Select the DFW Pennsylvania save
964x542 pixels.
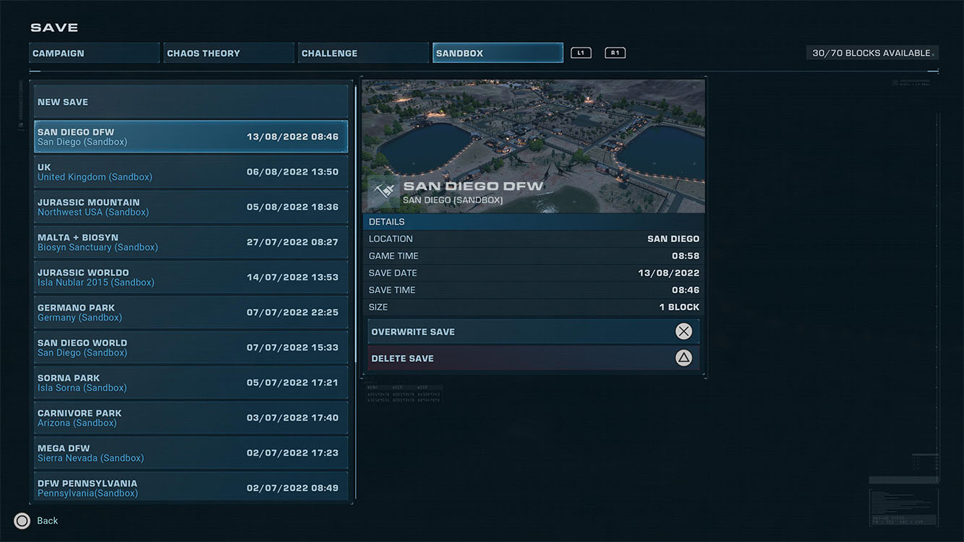(x=191, y=486)
